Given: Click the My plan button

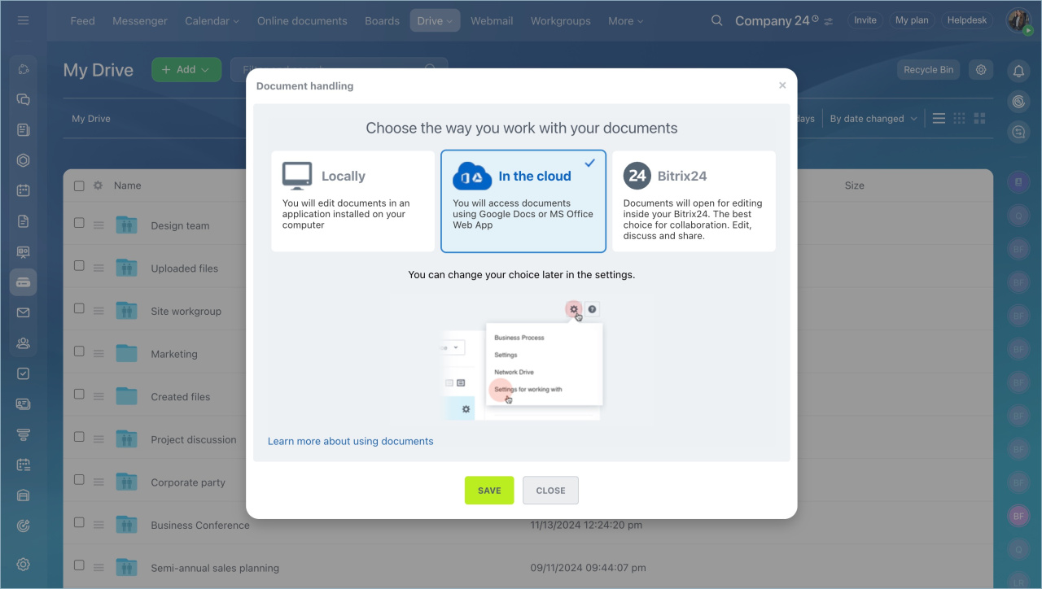Looking at the screenshot, I should pyautogui.click(x=912, y=20).
